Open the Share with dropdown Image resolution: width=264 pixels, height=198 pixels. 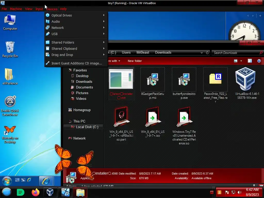point(114,61)
